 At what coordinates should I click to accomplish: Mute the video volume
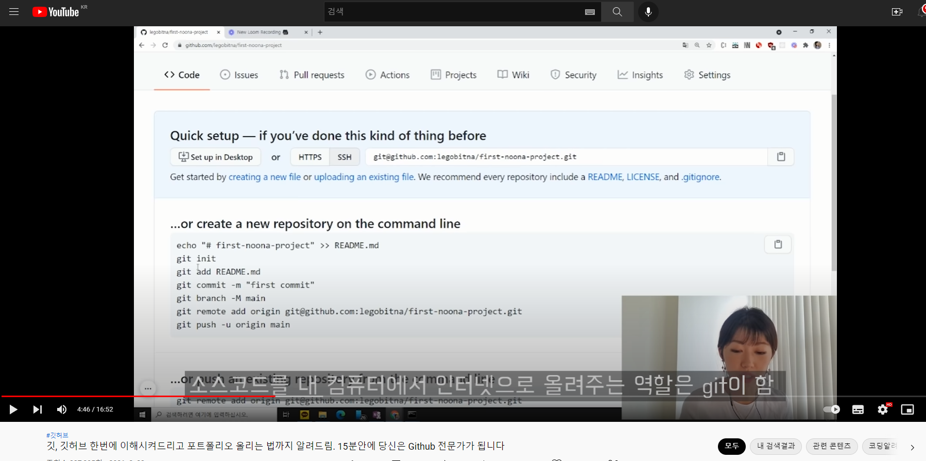pos(62,409)
